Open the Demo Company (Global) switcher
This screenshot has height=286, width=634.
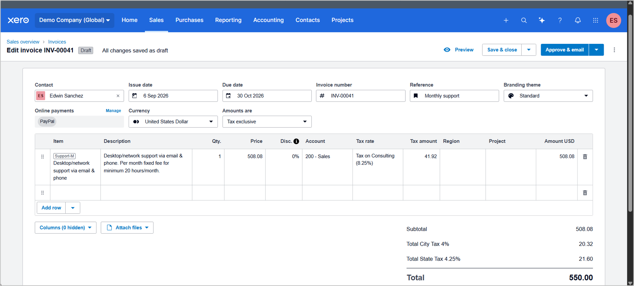[x=74, y=20]
